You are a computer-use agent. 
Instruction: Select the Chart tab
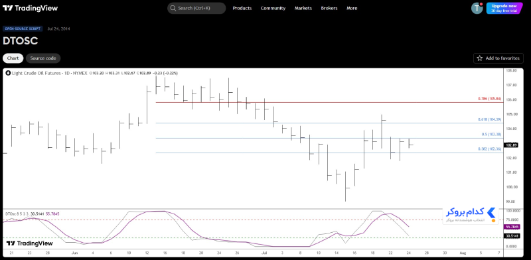[x=13, y=58]
